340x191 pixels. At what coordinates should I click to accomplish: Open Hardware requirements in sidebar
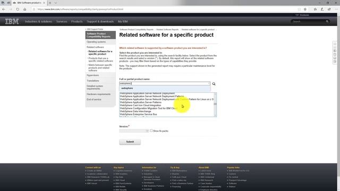(x=99, y=94)
